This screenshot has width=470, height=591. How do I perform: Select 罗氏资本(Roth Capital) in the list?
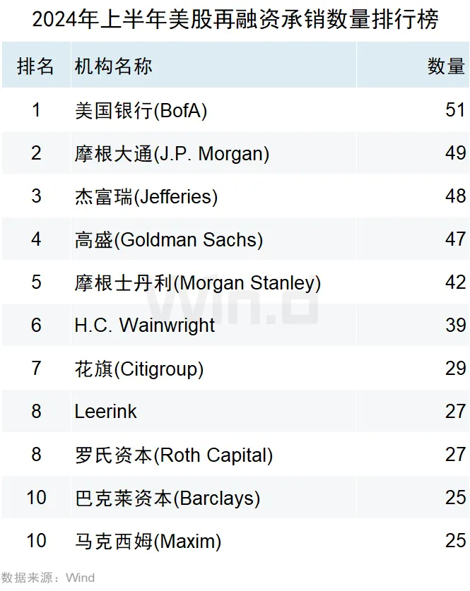pos(174,455)
